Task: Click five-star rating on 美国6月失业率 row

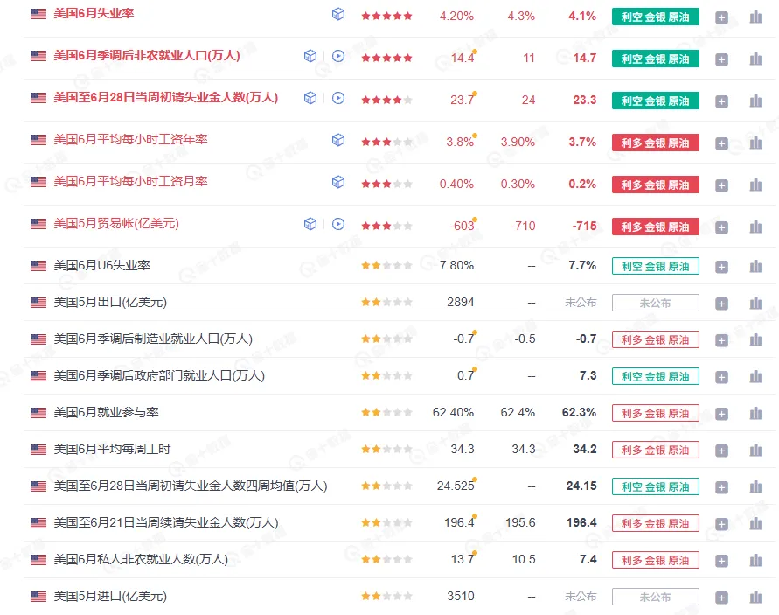Action: click(386, 16)
